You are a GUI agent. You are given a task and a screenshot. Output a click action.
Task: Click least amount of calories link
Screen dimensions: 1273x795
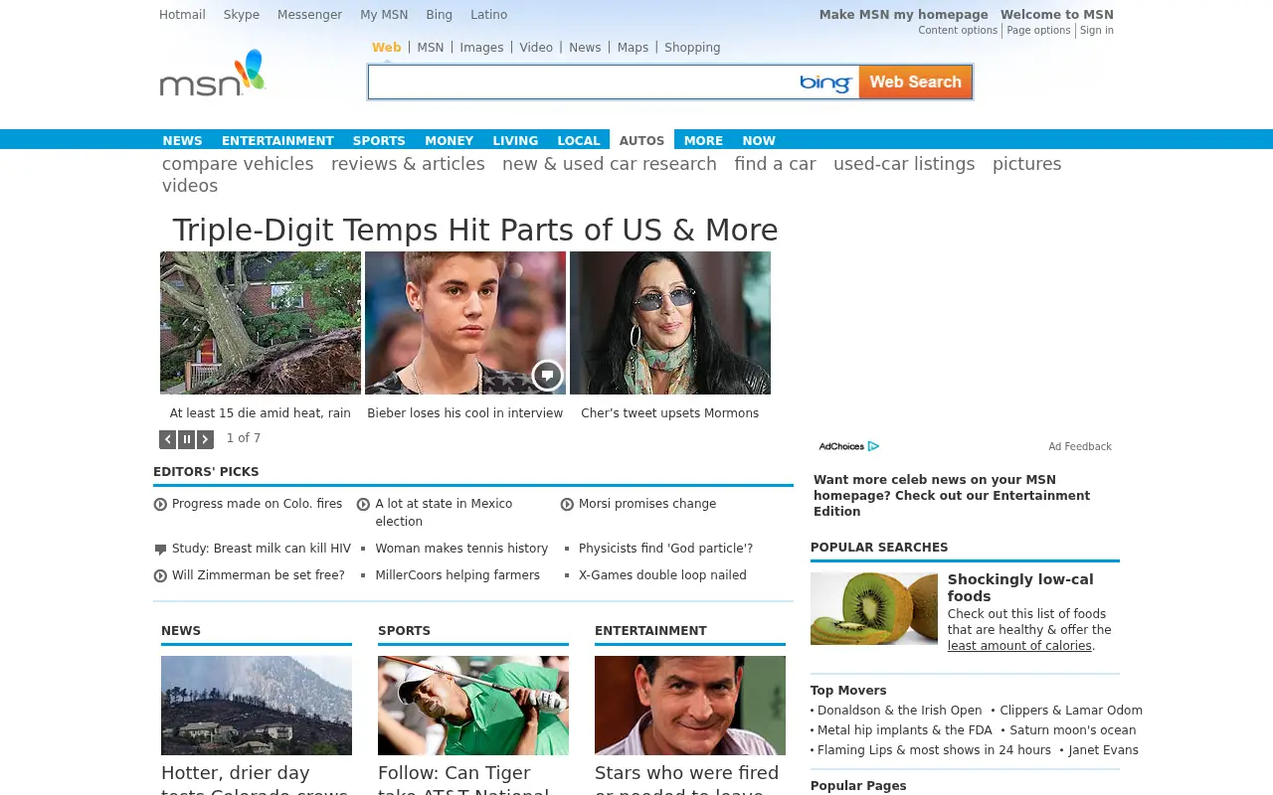coord(1019,646)
